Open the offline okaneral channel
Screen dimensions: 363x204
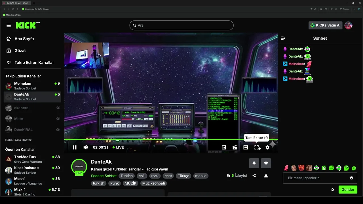point(32,108)
